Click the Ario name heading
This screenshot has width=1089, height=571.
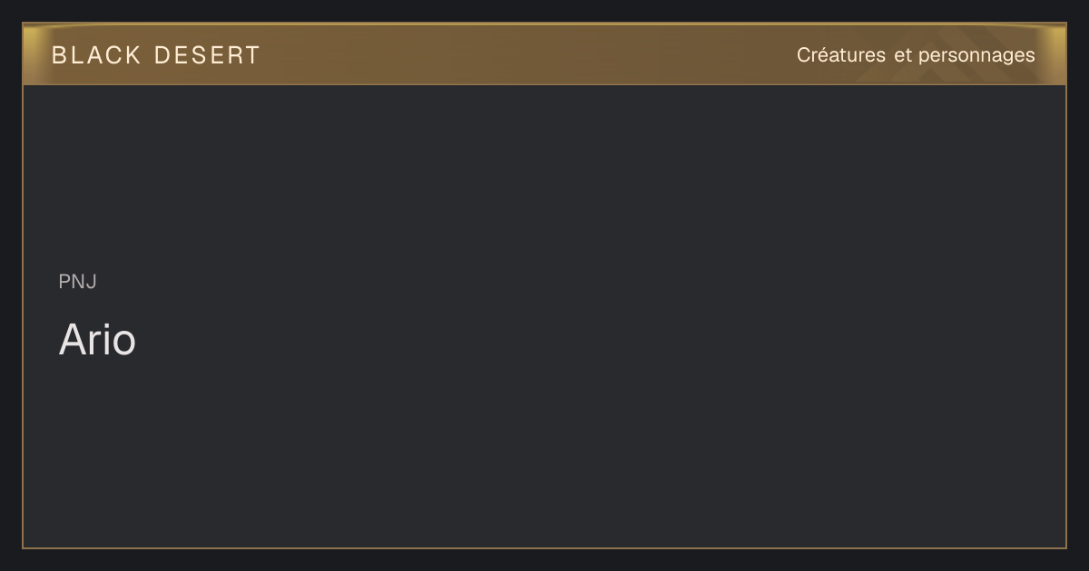(x=97, y=340)
